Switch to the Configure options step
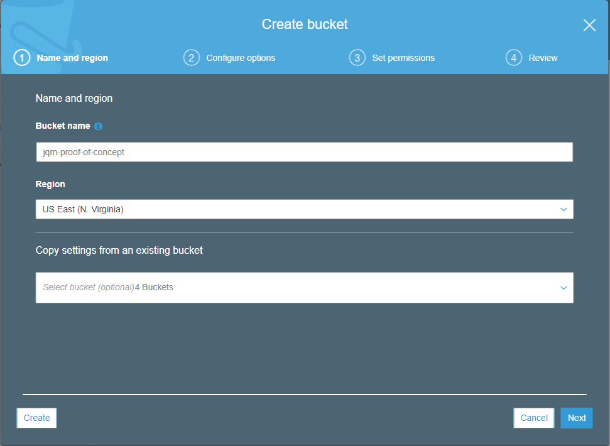 [241, 57]
